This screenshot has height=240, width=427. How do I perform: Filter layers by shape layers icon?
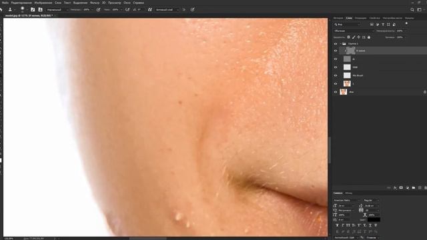tap(388, 25)
